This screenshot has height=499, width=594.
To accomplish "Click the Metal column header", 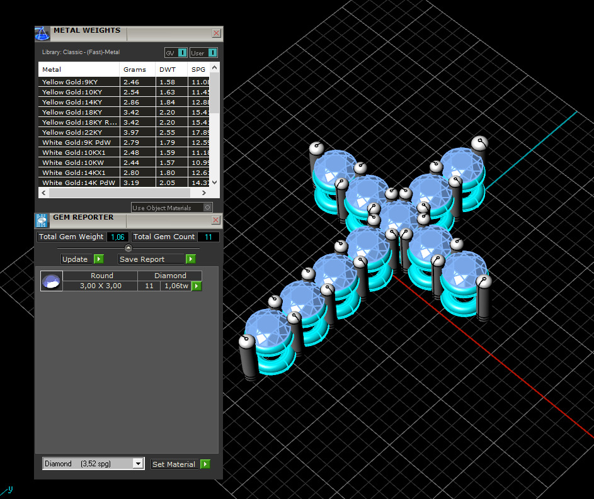I will click(x=79, y=69).
